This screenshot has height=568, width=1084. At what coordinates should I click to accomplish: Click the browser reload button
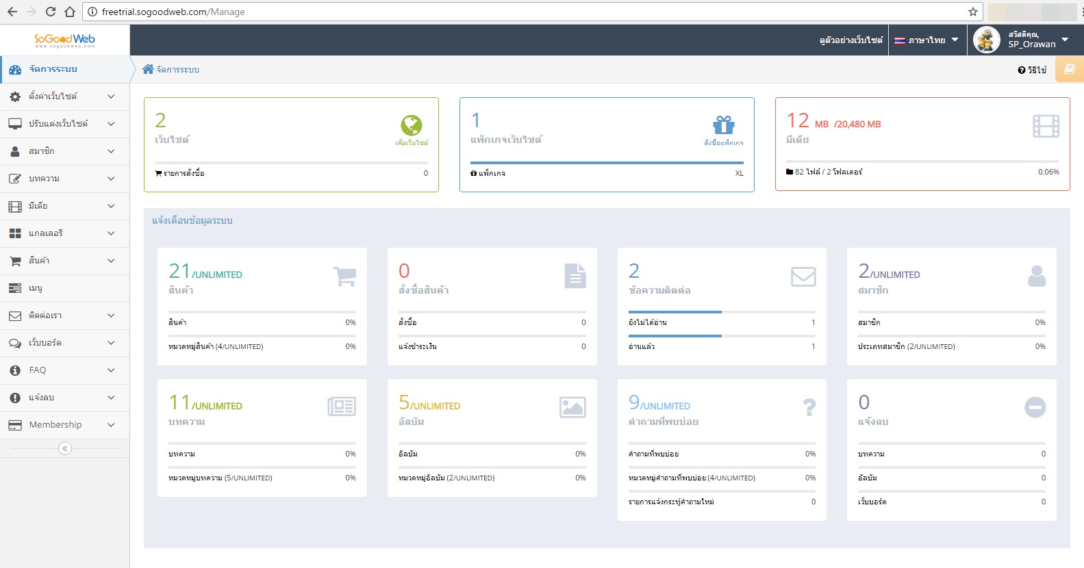51,12
